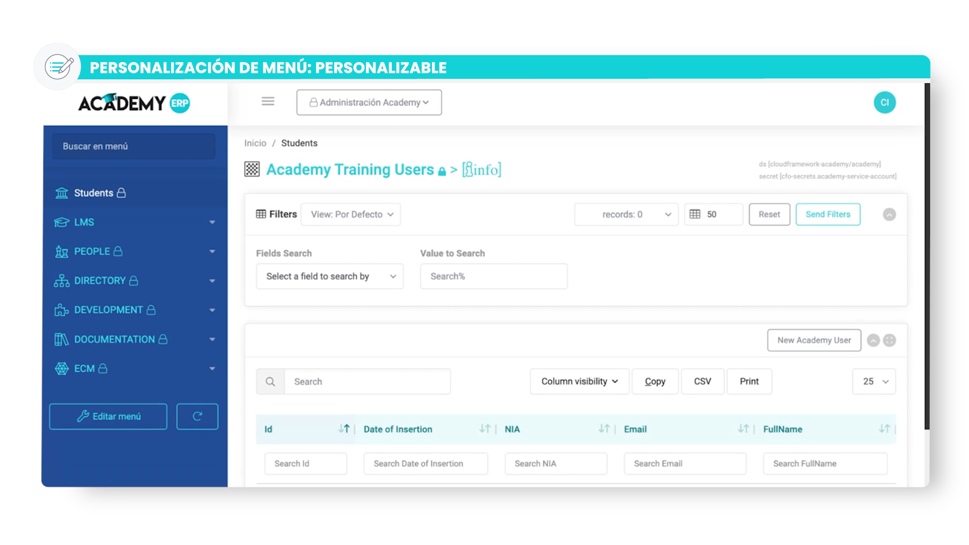Expand the DEVELOPMENT menu arrow
Image resolution: width=969 pixels, height=545 pixels.
[212, 310]
